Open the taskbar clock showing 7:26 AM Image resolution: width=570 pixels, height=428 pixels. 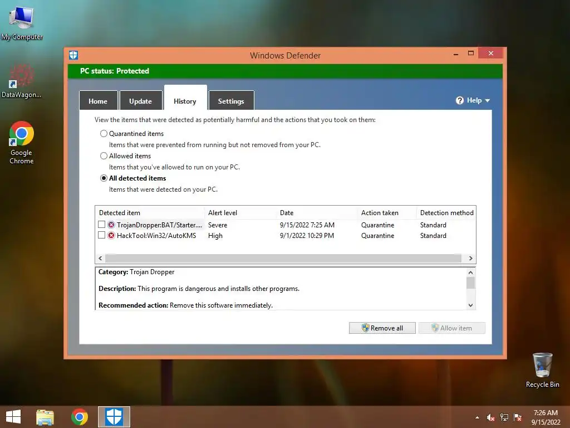[546, 417]
